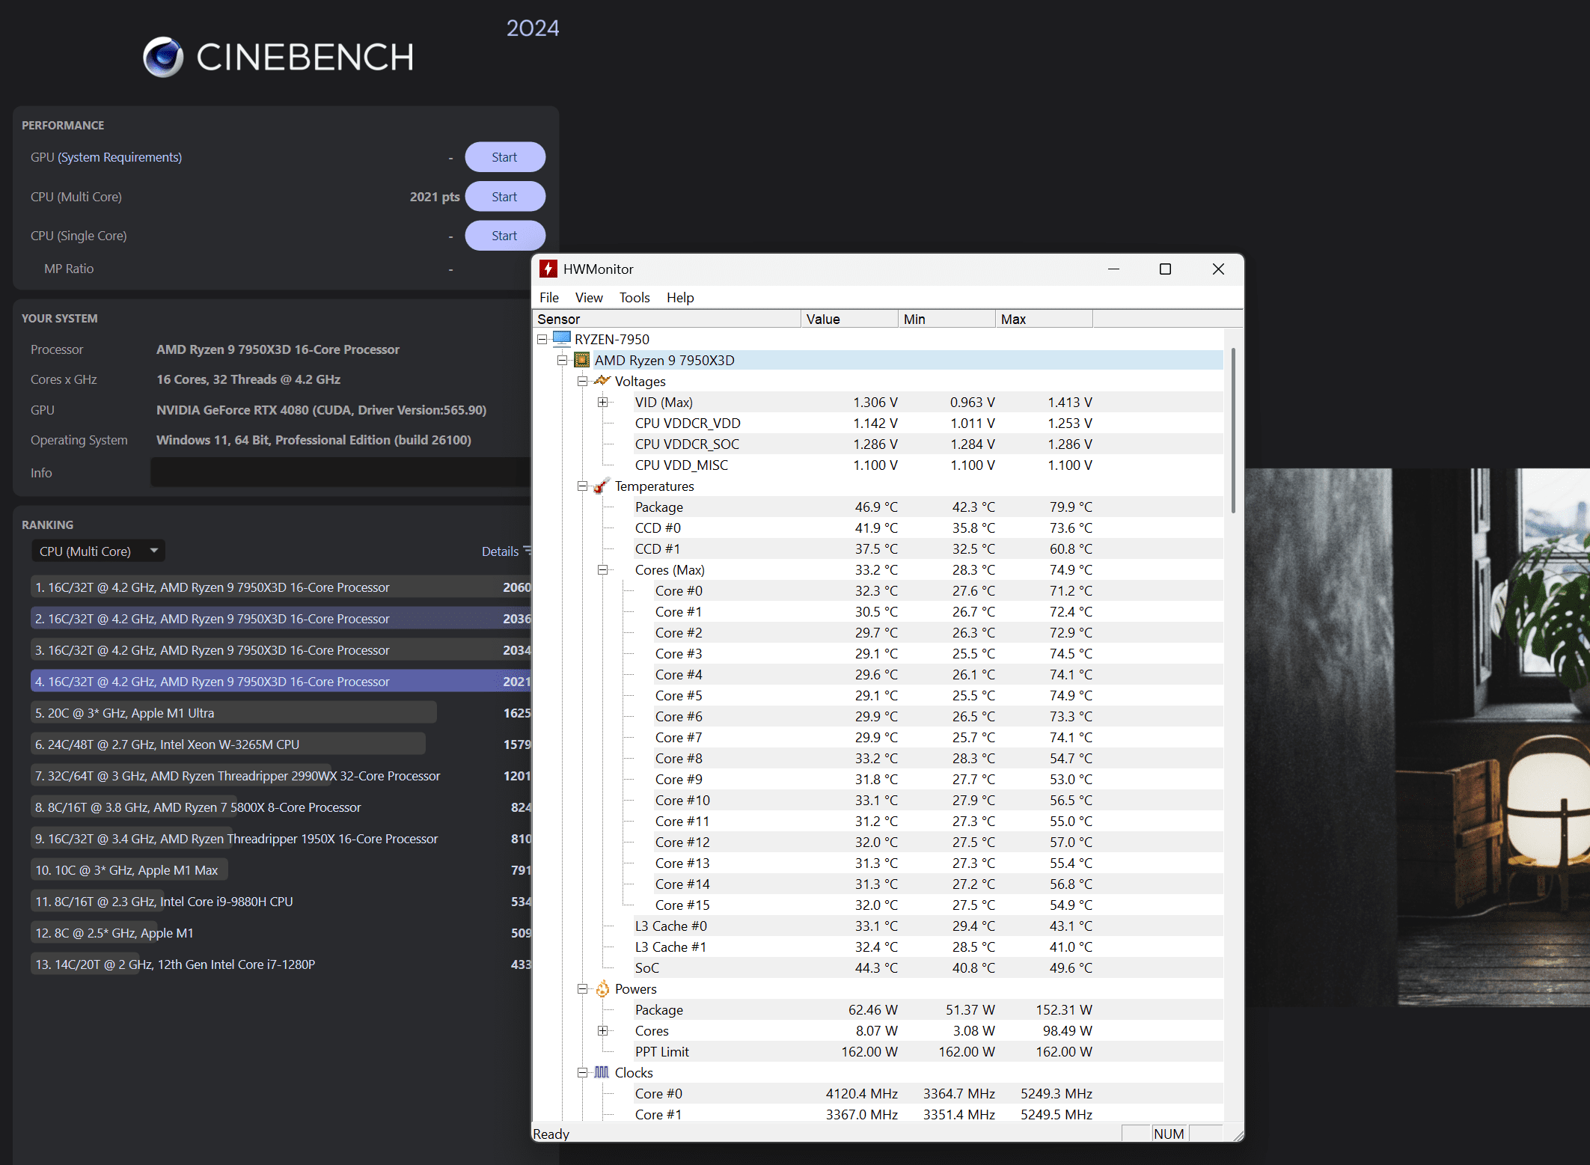This screenshot has height=1165, width=1590.
Task: Collapse the Powers section
Action: point(582,988)
